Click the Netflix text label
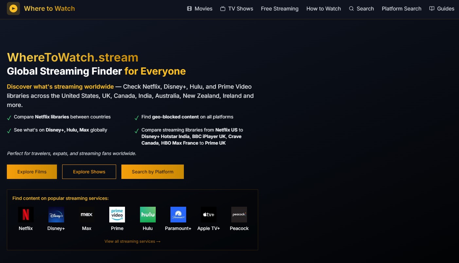 (26, 228)
